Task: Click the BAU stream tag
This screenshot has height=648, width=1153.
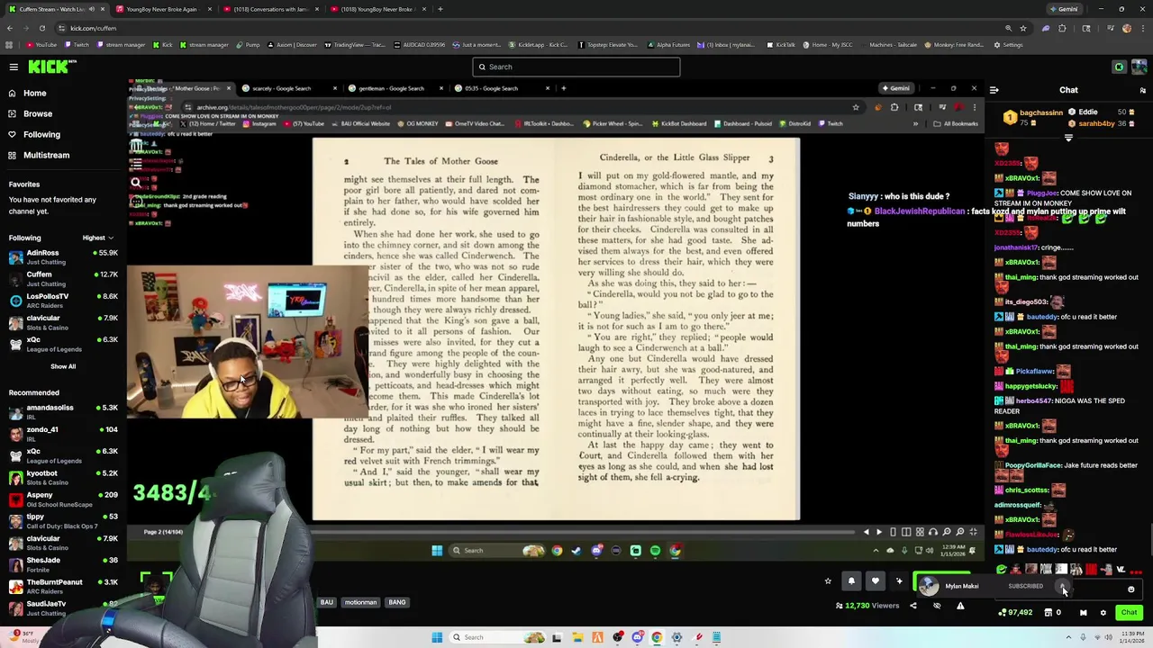Action: coord(327,602)
